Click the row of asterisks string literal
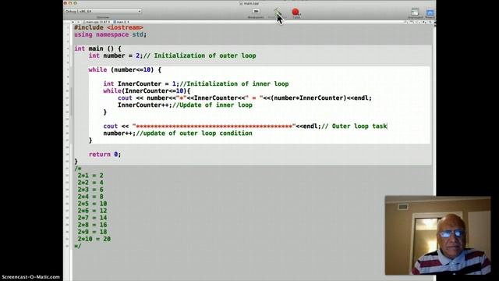This screenshot has width=499, height=281. click(x=214, y=126)
